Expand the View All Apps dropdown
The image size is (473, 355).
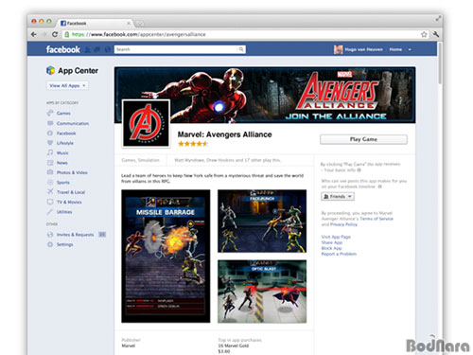67,85
